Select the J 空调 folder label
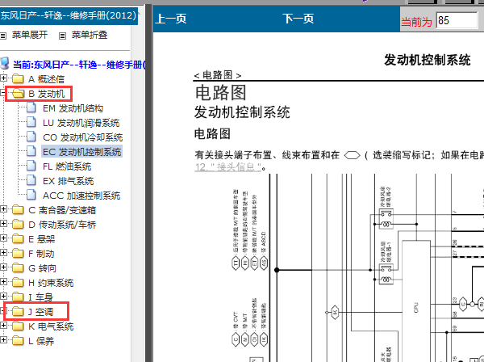Screen dimensions: 484x362 [41, 312]
